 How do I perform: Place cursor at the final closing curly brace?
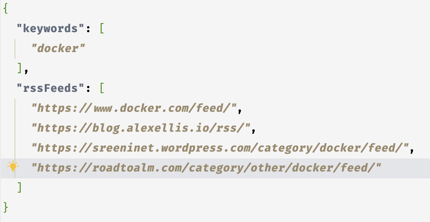pyautogui.click(x=5, y=207)
